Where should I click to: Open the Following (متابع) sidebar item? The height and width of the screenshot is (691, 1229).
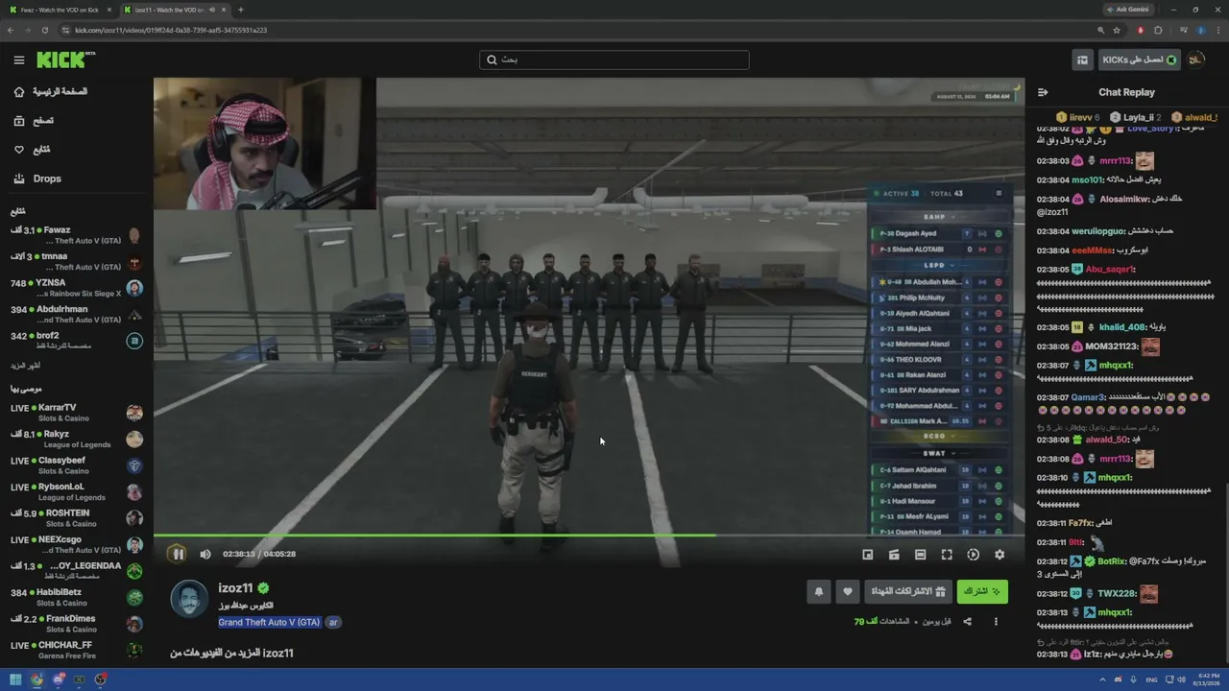pos(32,150)
